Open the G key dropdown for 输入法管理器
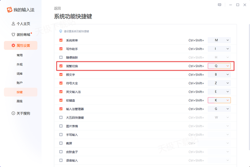 click(x=219, y=109)
